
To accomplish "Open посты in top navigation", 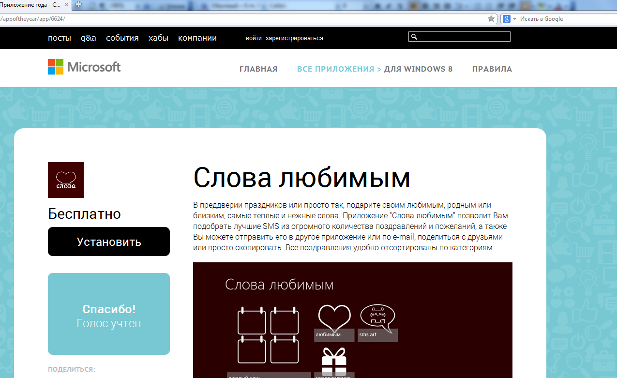I will pos(60,38).
